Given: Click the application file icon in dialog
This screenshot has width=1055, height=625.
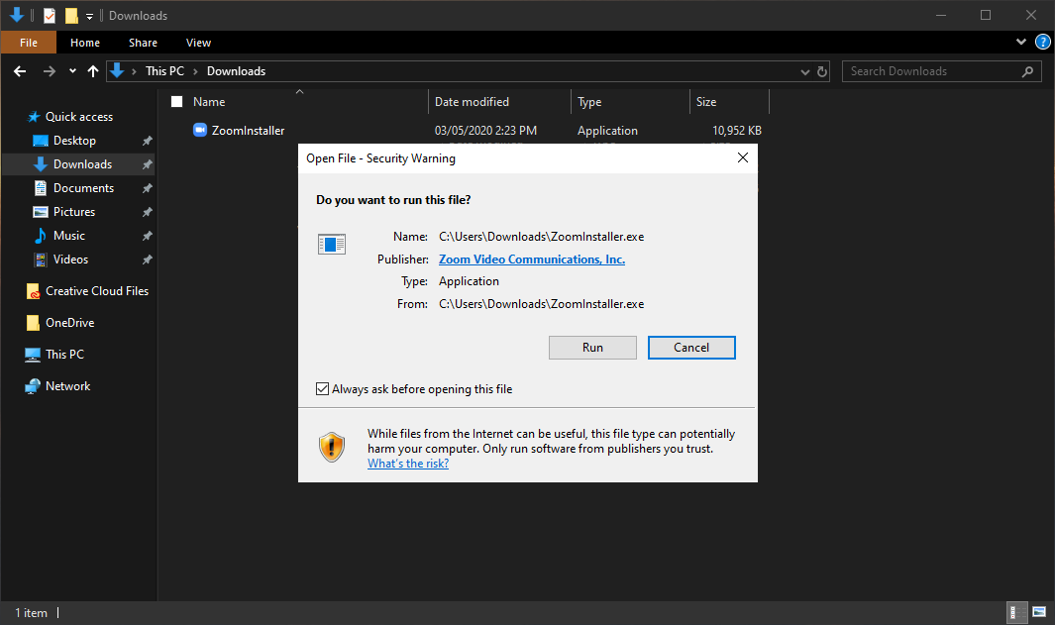Looking at the screenshot, I should (332, 244).
